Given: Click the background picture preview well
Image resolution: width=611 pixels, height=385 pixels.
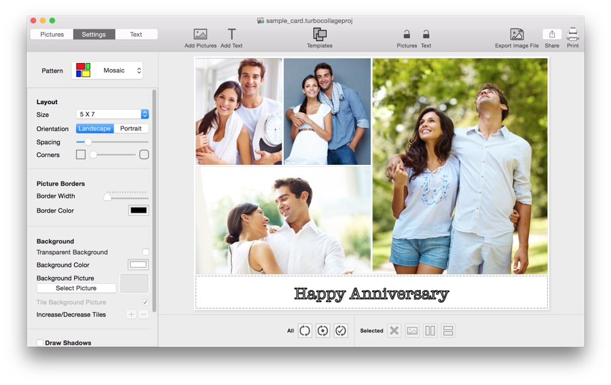Looking at the screenshot, I should click(x=134, y=283).
